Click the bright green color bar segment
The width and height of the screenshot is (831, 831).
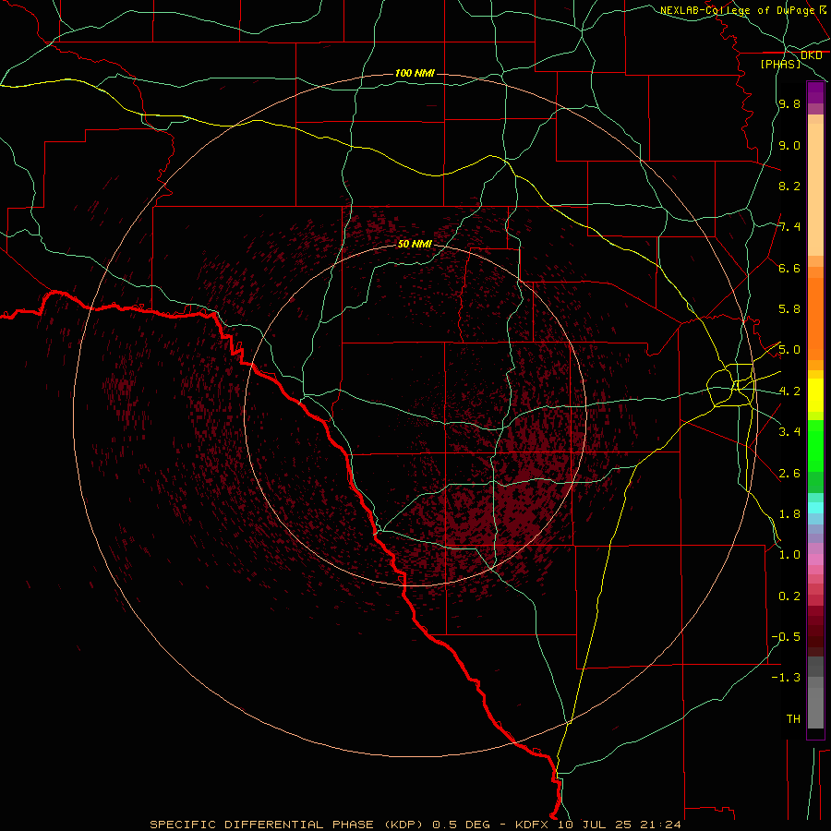(x=815, y=446)
